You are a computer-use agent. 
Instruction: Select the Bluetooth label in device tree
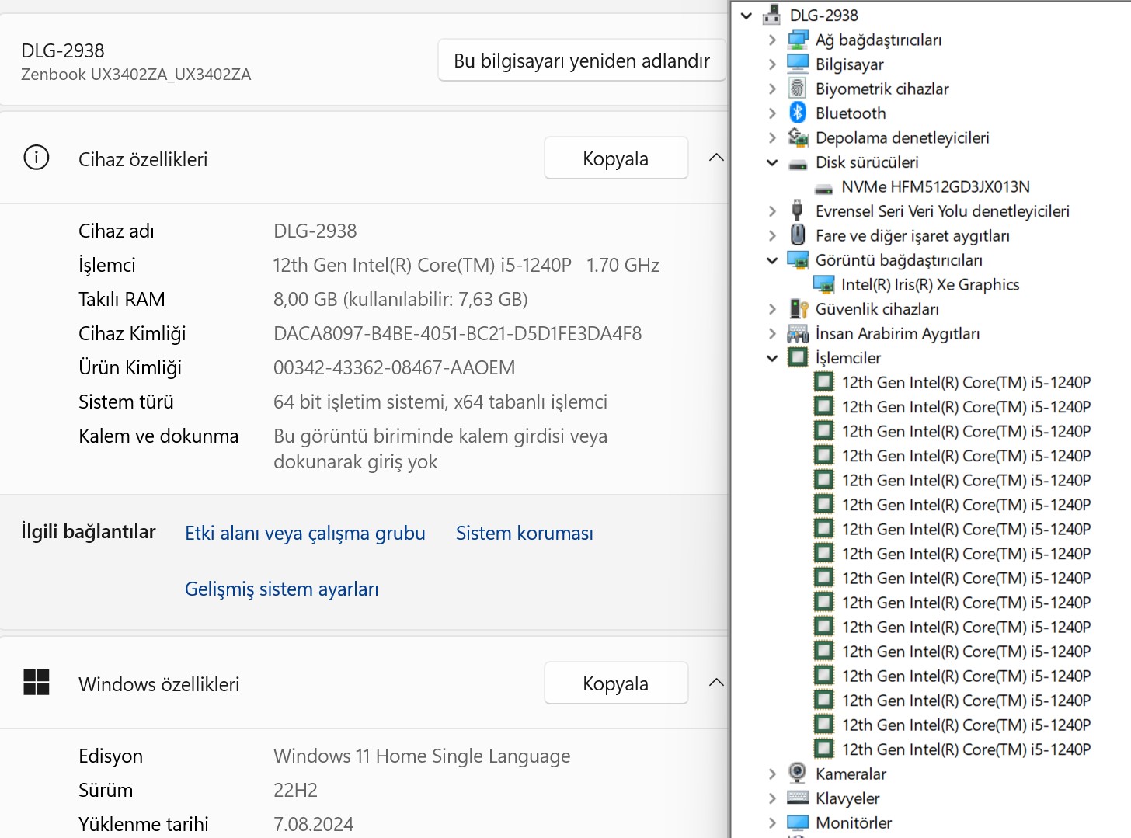tap(851, 113)
